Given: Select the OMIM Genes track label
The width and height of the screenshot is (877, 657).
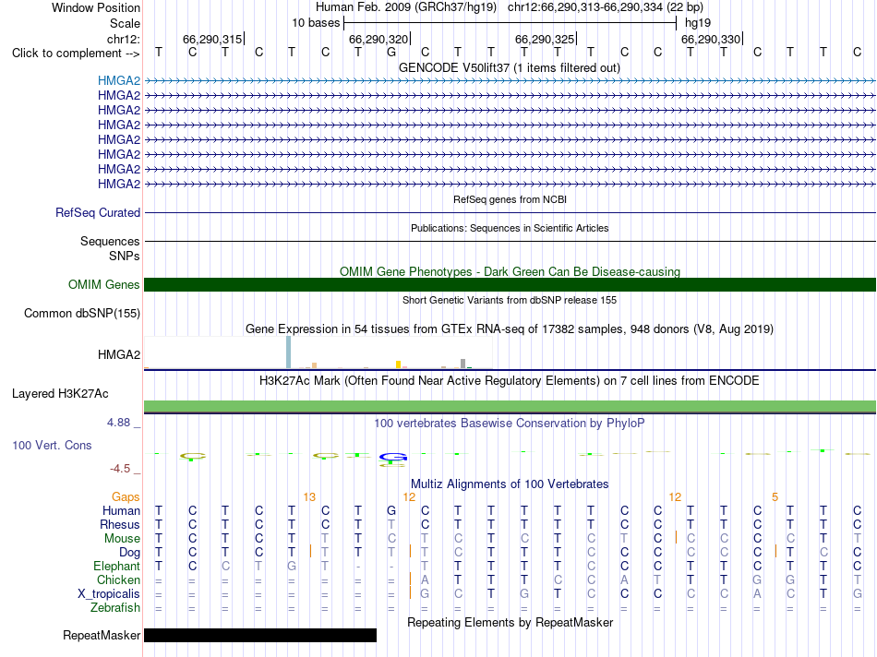Looking at the screenshot, I should pyautogui.click(x=103, y=284).
